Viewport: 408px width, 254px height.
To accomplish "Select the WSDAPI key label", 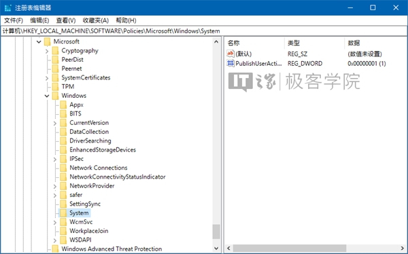I will [80, 240].
